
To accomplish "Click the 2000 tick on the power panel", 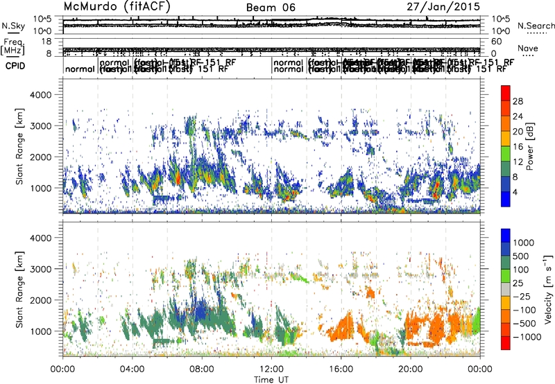I will (40, 157).
